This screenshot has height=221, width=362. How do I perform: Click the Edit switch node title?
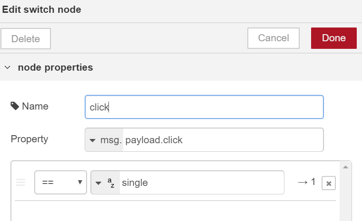click(x=41, y=9)
